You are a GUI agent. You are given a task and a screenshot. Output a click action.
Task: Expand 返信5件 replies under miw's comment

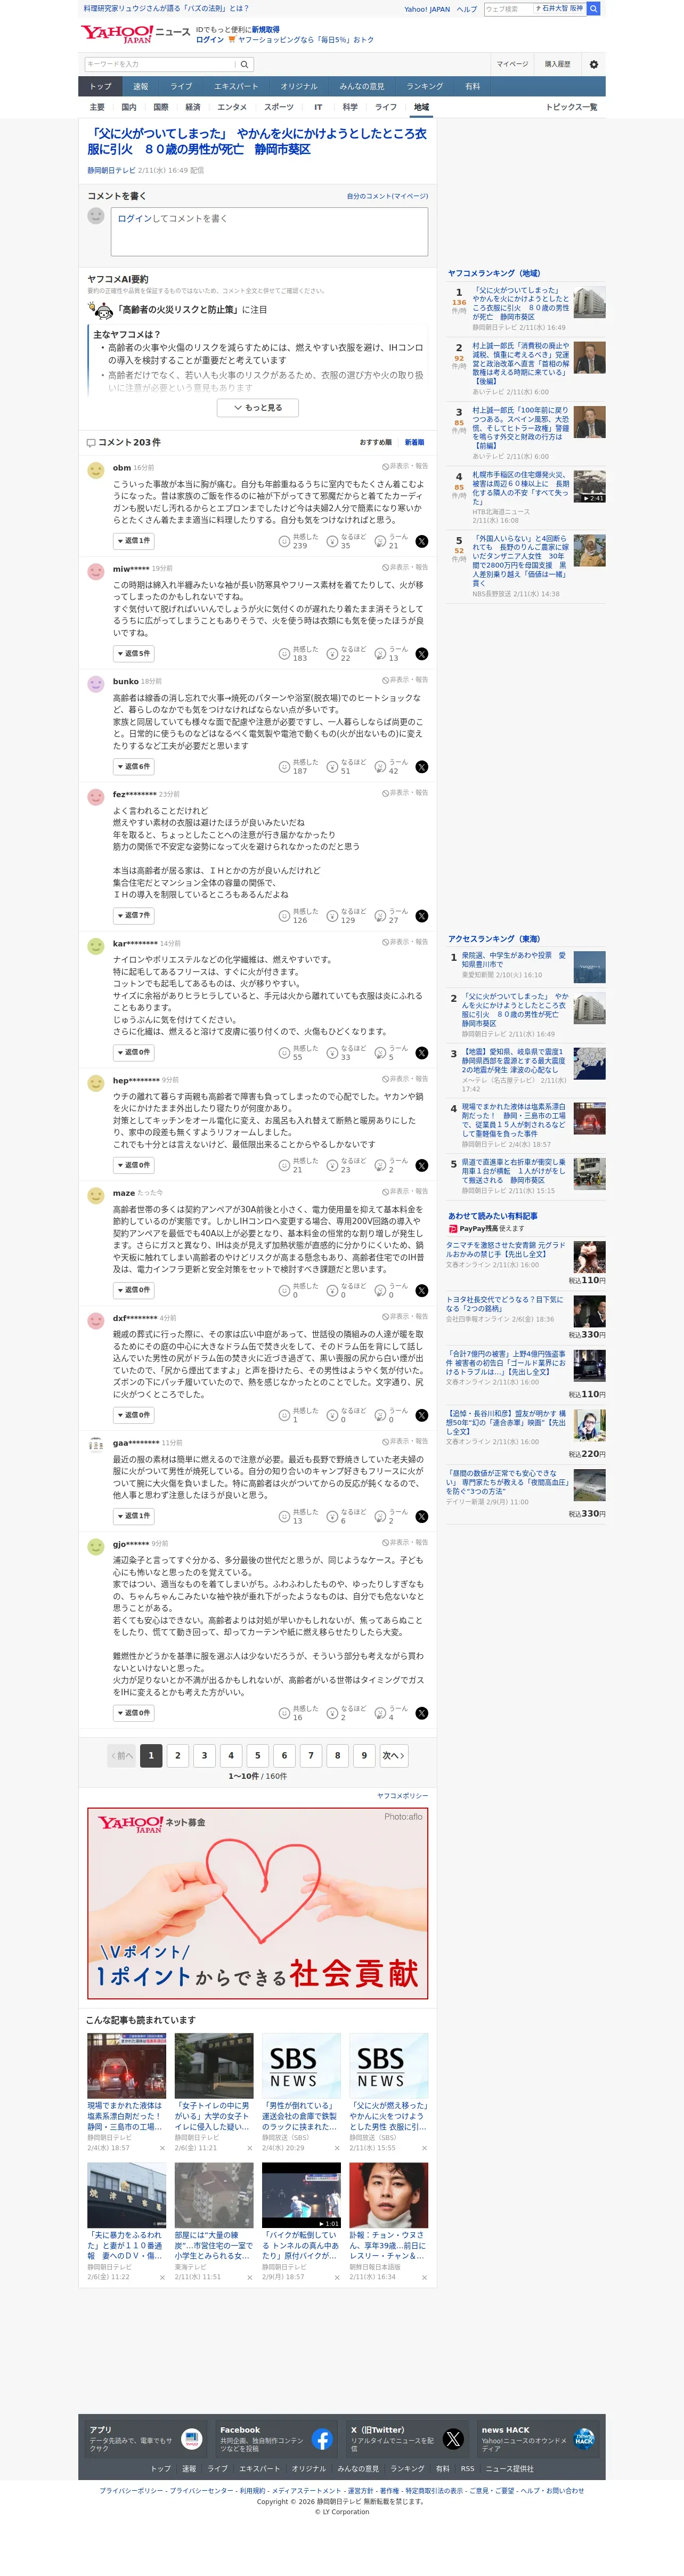(133, 654)
